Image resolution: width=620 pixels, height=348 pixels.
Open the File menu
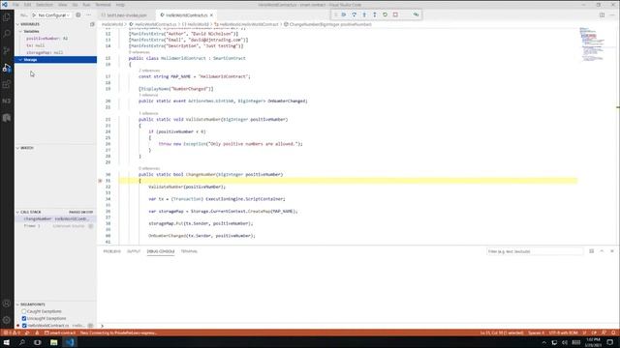point(15,5)
